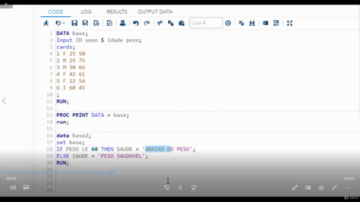Go to line with the circled arrow button
Viewport: 360px width, 202px height.
point(228,23)
